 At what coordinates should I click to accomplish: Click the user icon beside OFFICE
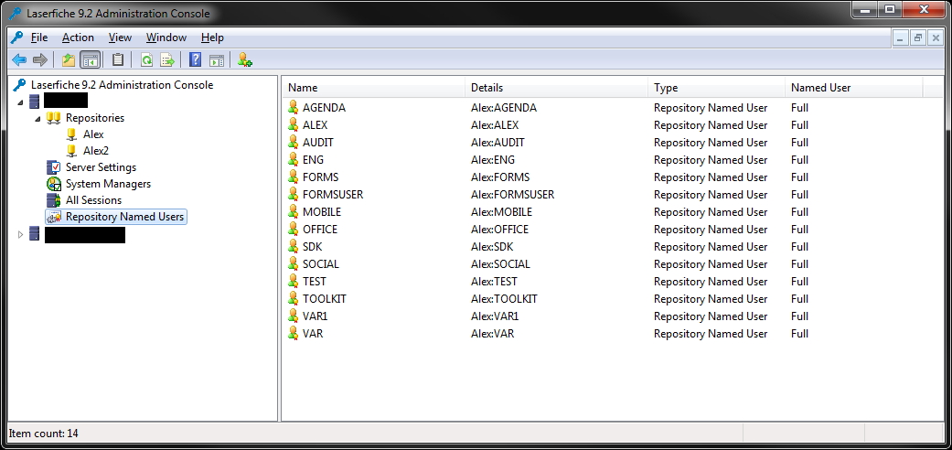[294, 230]
